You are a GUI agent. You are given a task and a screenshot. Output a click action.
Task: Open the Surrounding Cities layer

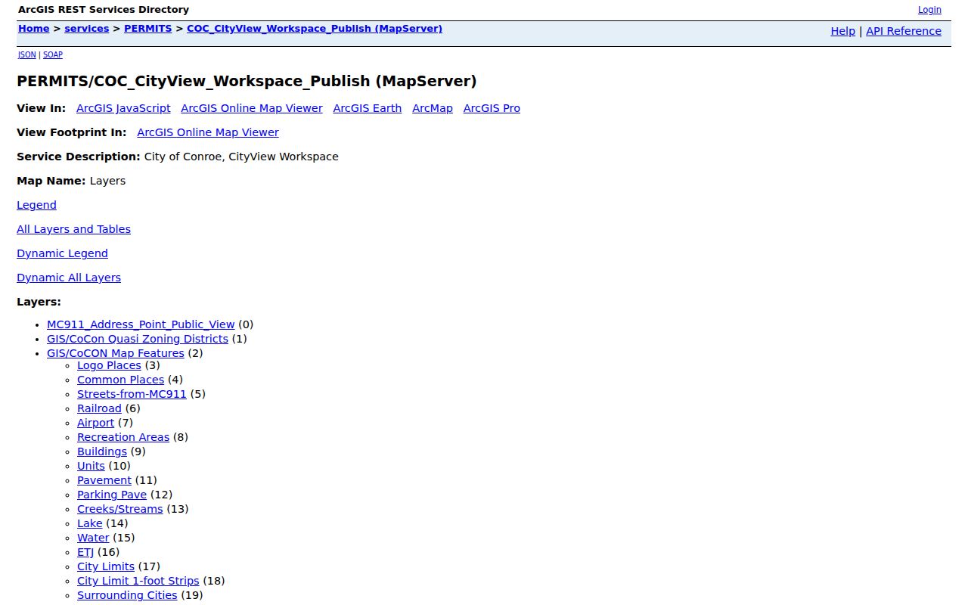pyautogui.click(x=127, y=595)
